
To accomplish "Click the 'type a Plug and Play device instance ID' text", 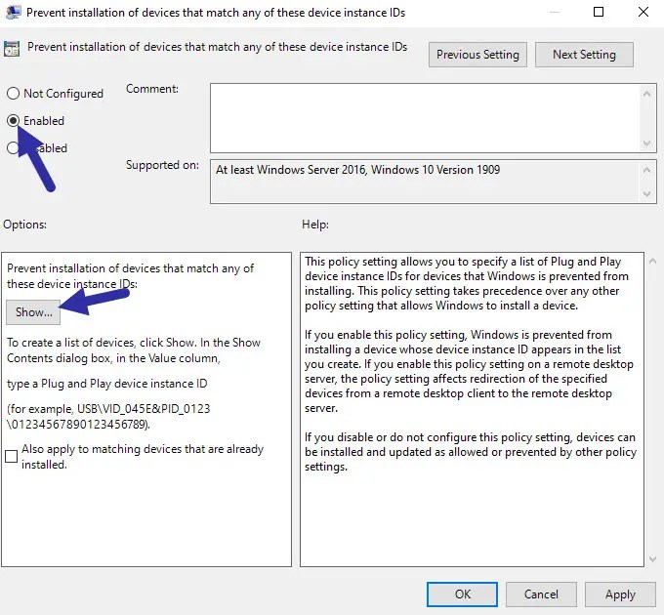I will click(x=107, y=384).
